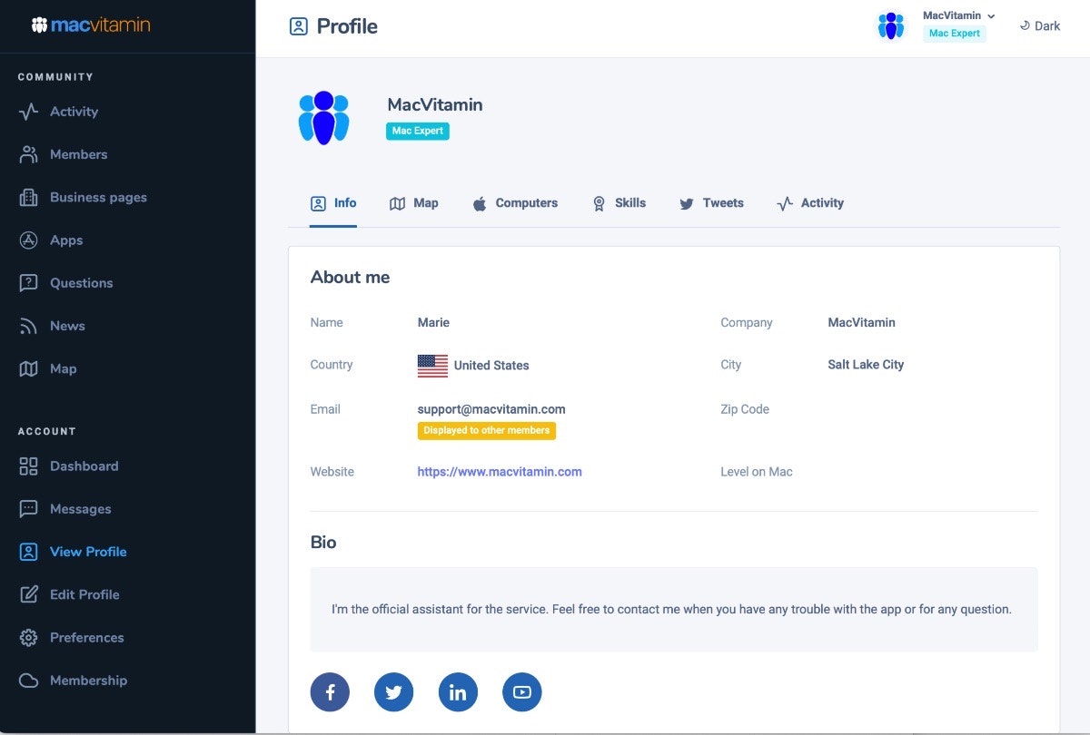Image resolution: width=1090 pixels, height=735 pixels.
Task: Click the View Profile person icon
Action: (x=29, y=552)
